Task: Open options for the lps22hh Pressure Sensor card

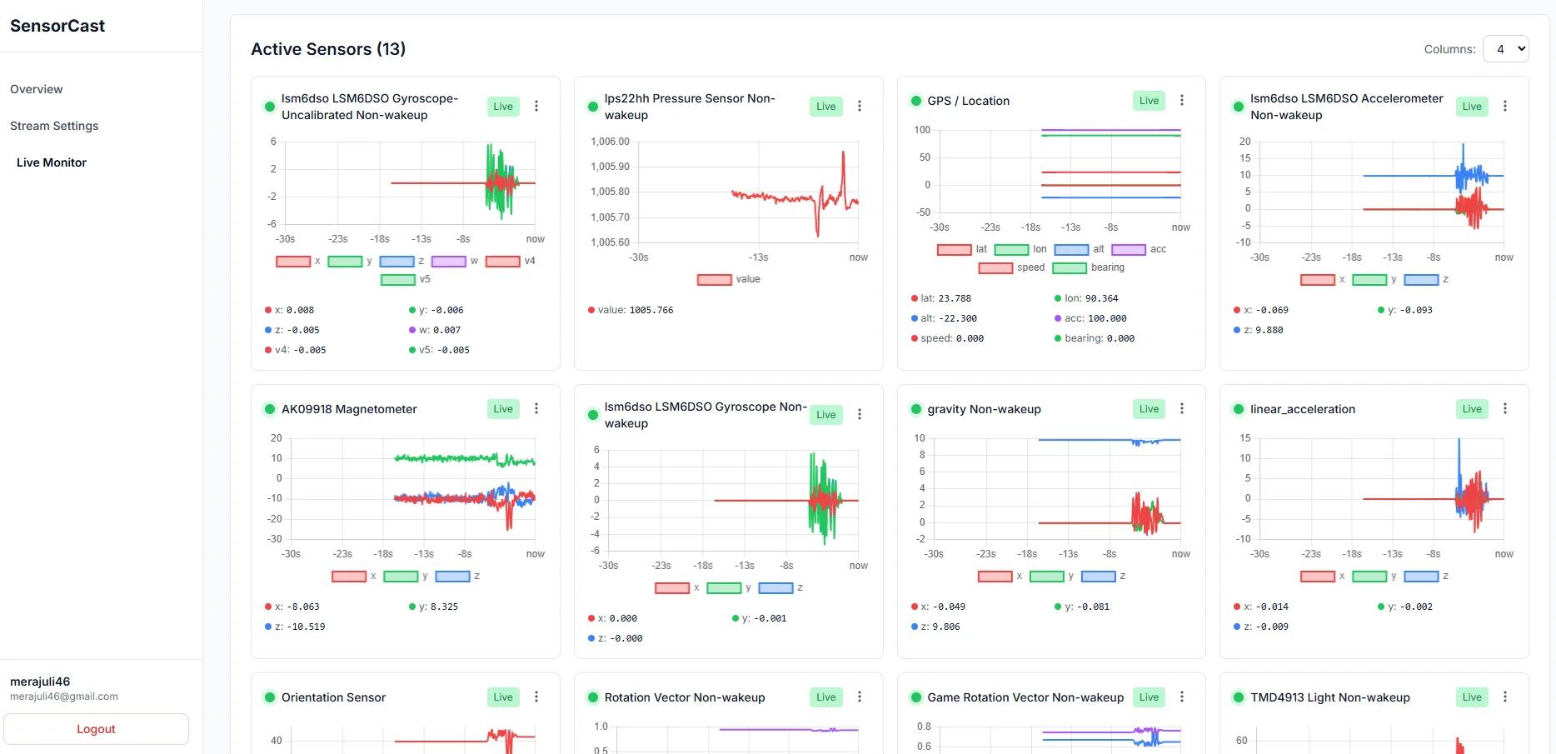Action: pos(860,106)
